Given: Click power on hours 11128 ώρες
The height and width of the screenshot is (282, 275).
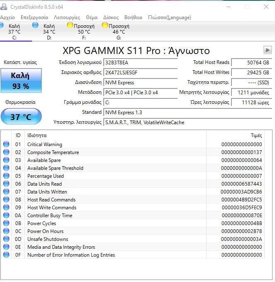Looking at the screenshot, I should (251, 103).
